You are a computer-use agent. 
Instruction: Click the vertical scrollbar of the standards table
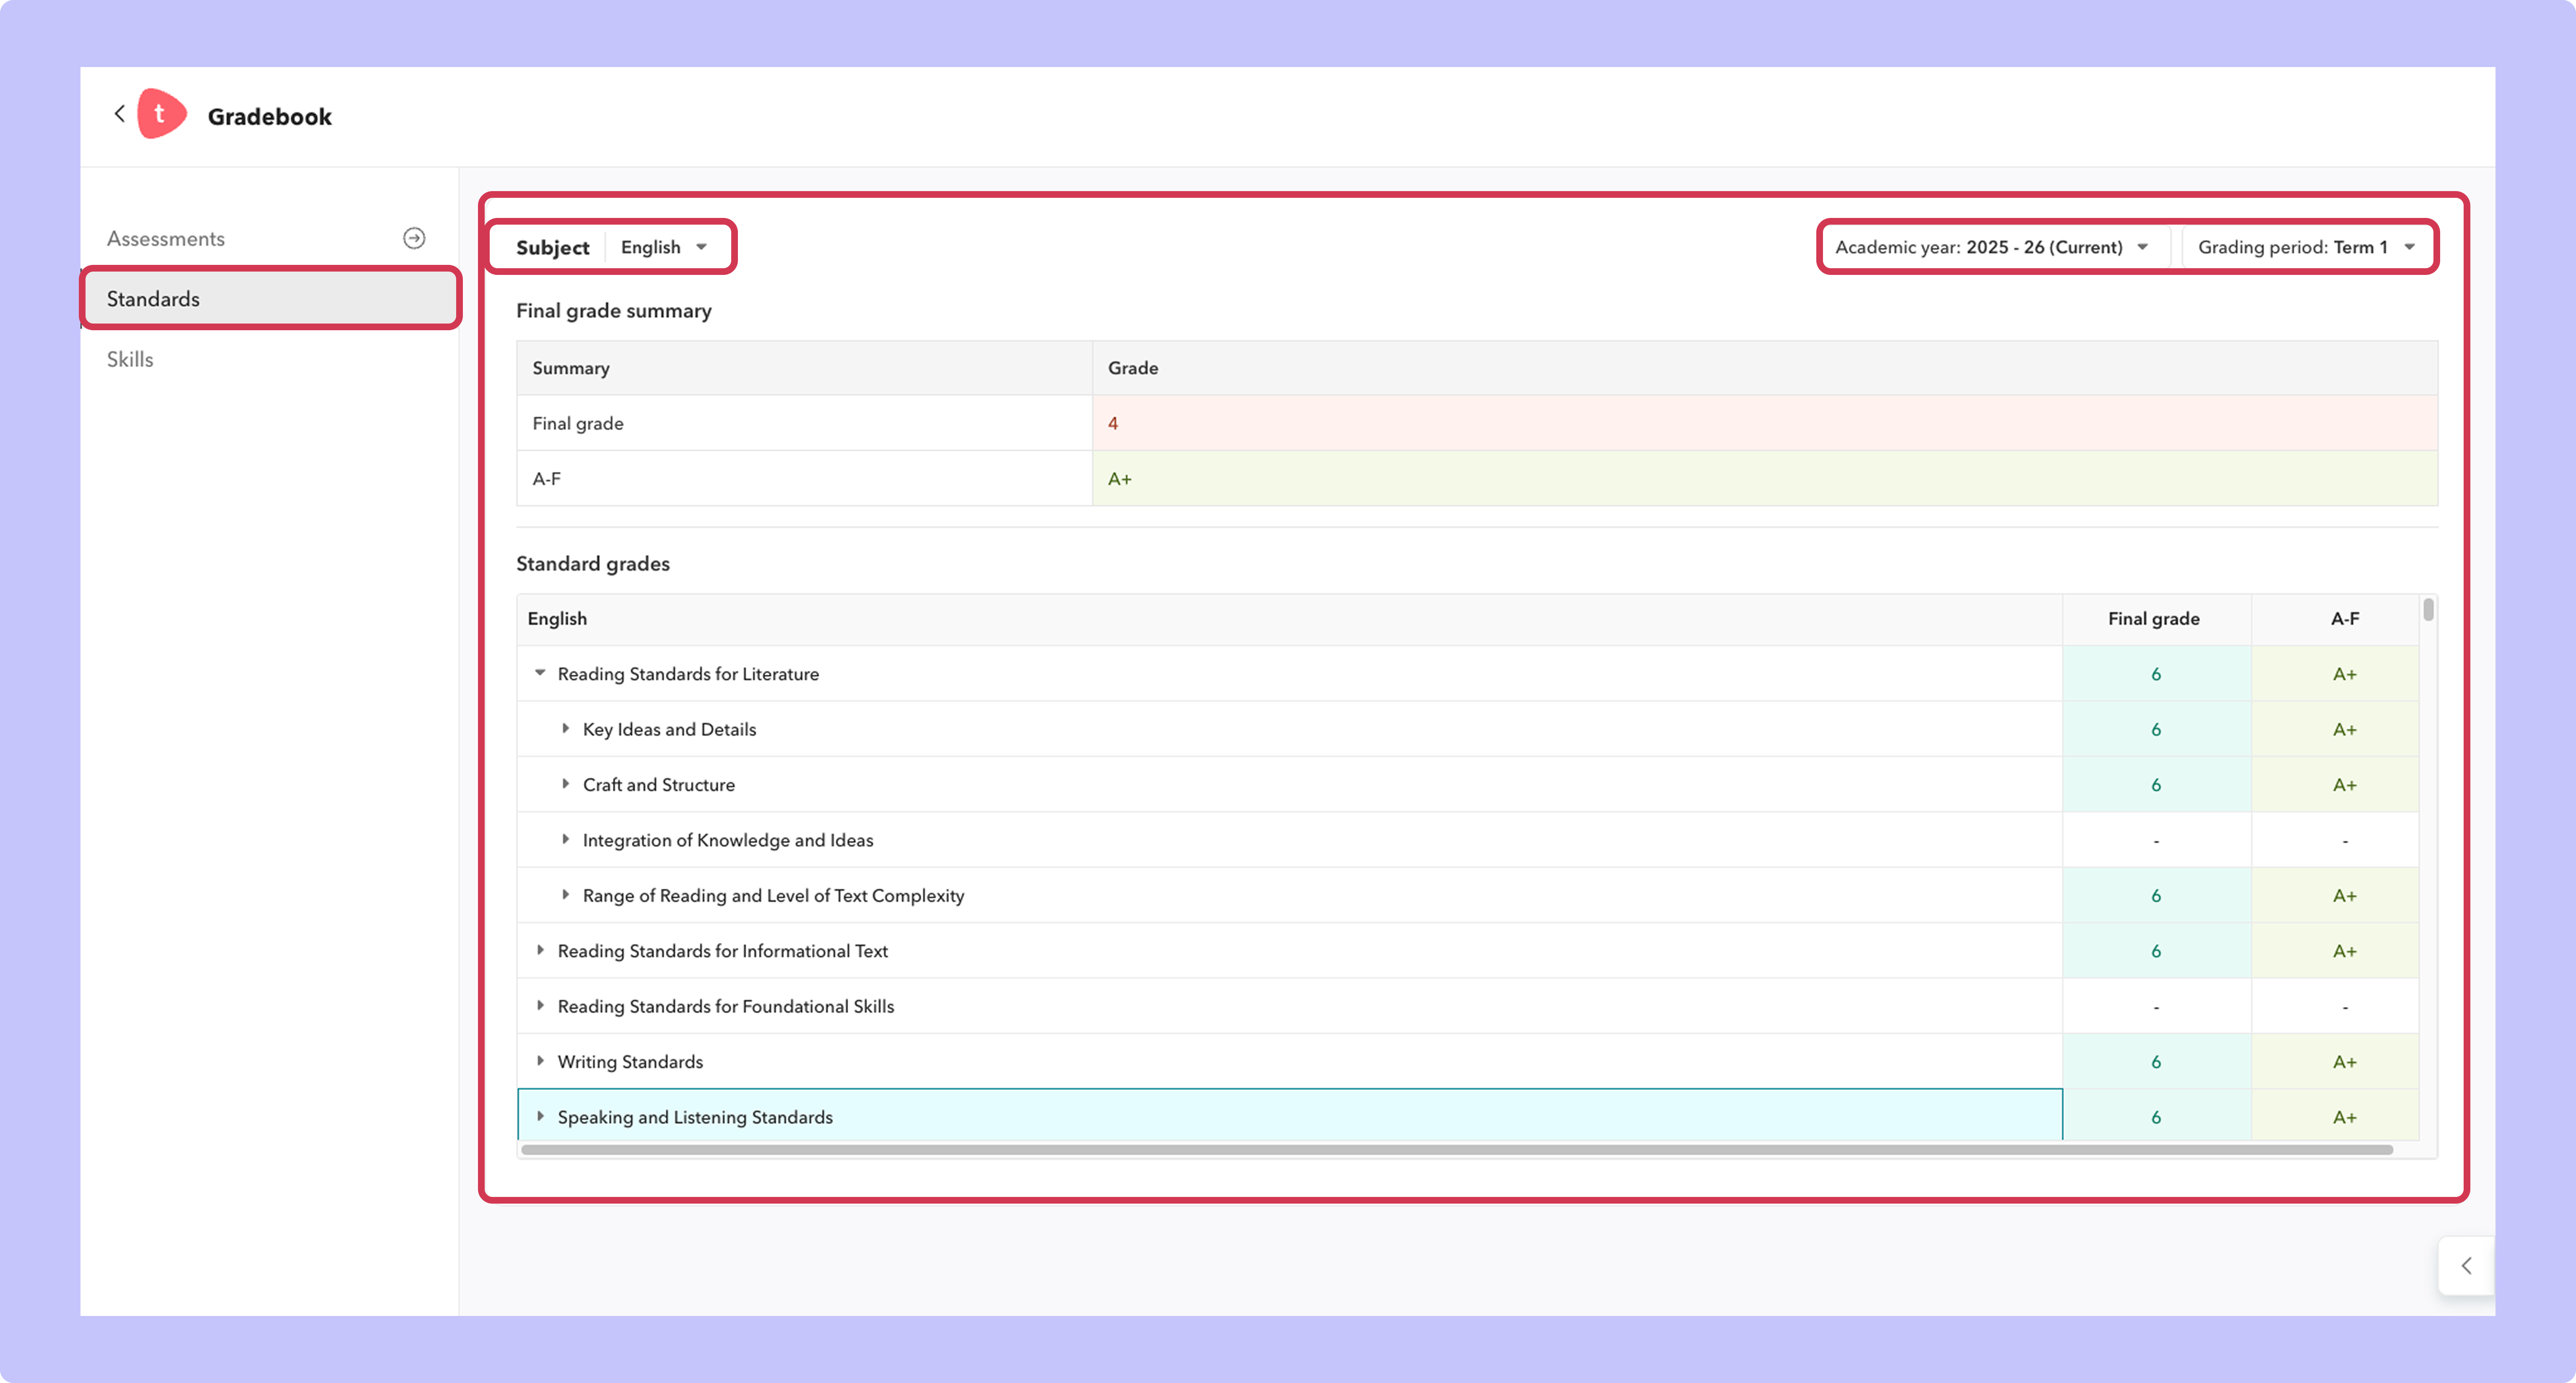point(2428,609)
